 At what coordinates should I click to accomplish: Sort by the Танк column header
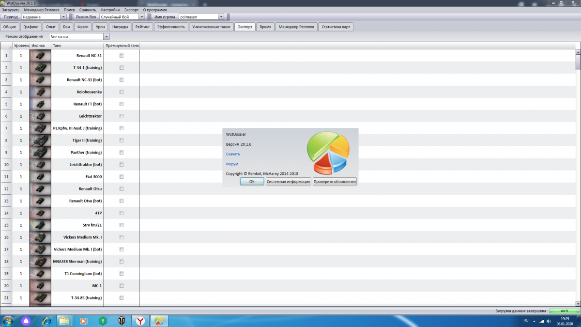click(77, 46)
